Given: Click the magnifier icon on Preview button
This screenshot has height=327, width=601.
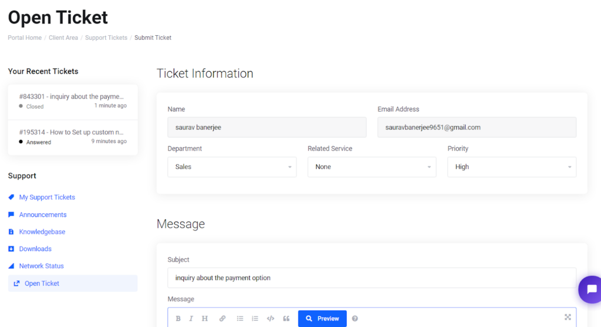Looking at the screenshot, I should coord(309,319).
